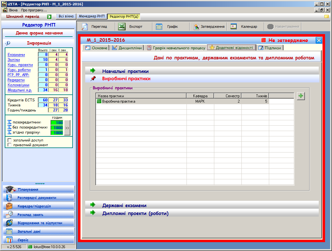Image resolution: width=332 pixels, height=251 pixels.
Task: Open the Графік table icon
Action: click(159, 27)
